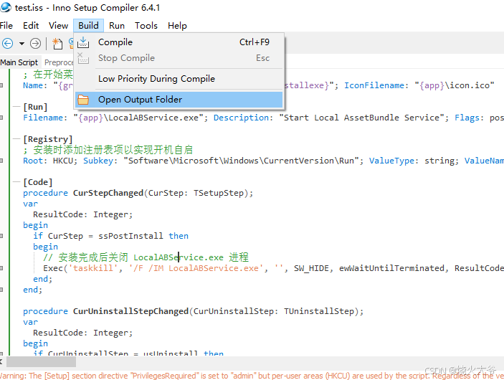Click the 'taskkill' string literal
Screen dimensions: 504x380
93,268
